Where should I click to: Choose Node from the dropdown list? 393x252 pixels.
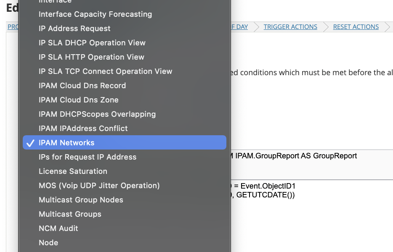click(x=48, y=243)
